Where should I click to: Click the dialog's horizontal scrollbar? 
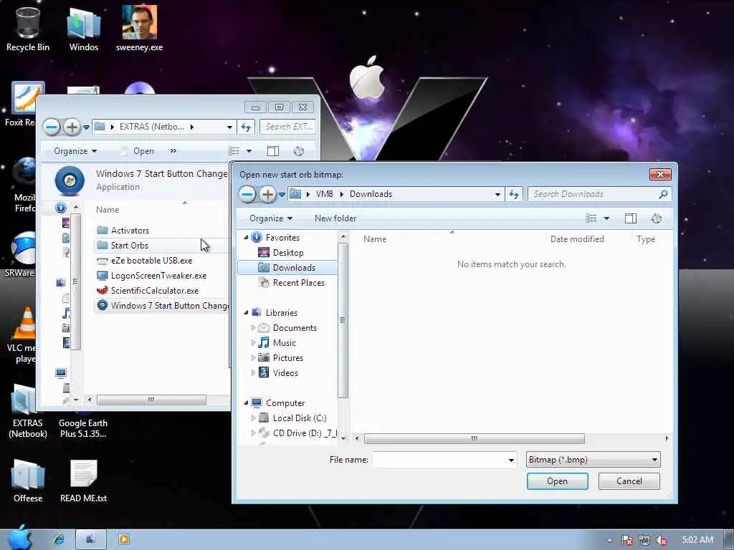pyautogui.click(x=475, y=439)
